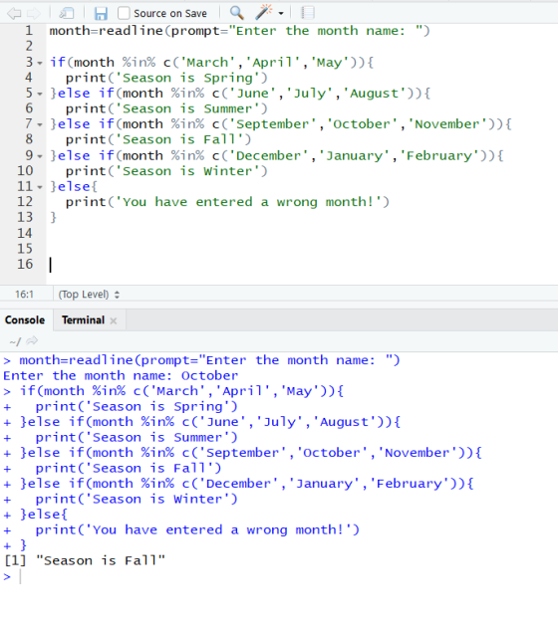
Task: Save the current script with the floppy icon
Action: (101, 14)
